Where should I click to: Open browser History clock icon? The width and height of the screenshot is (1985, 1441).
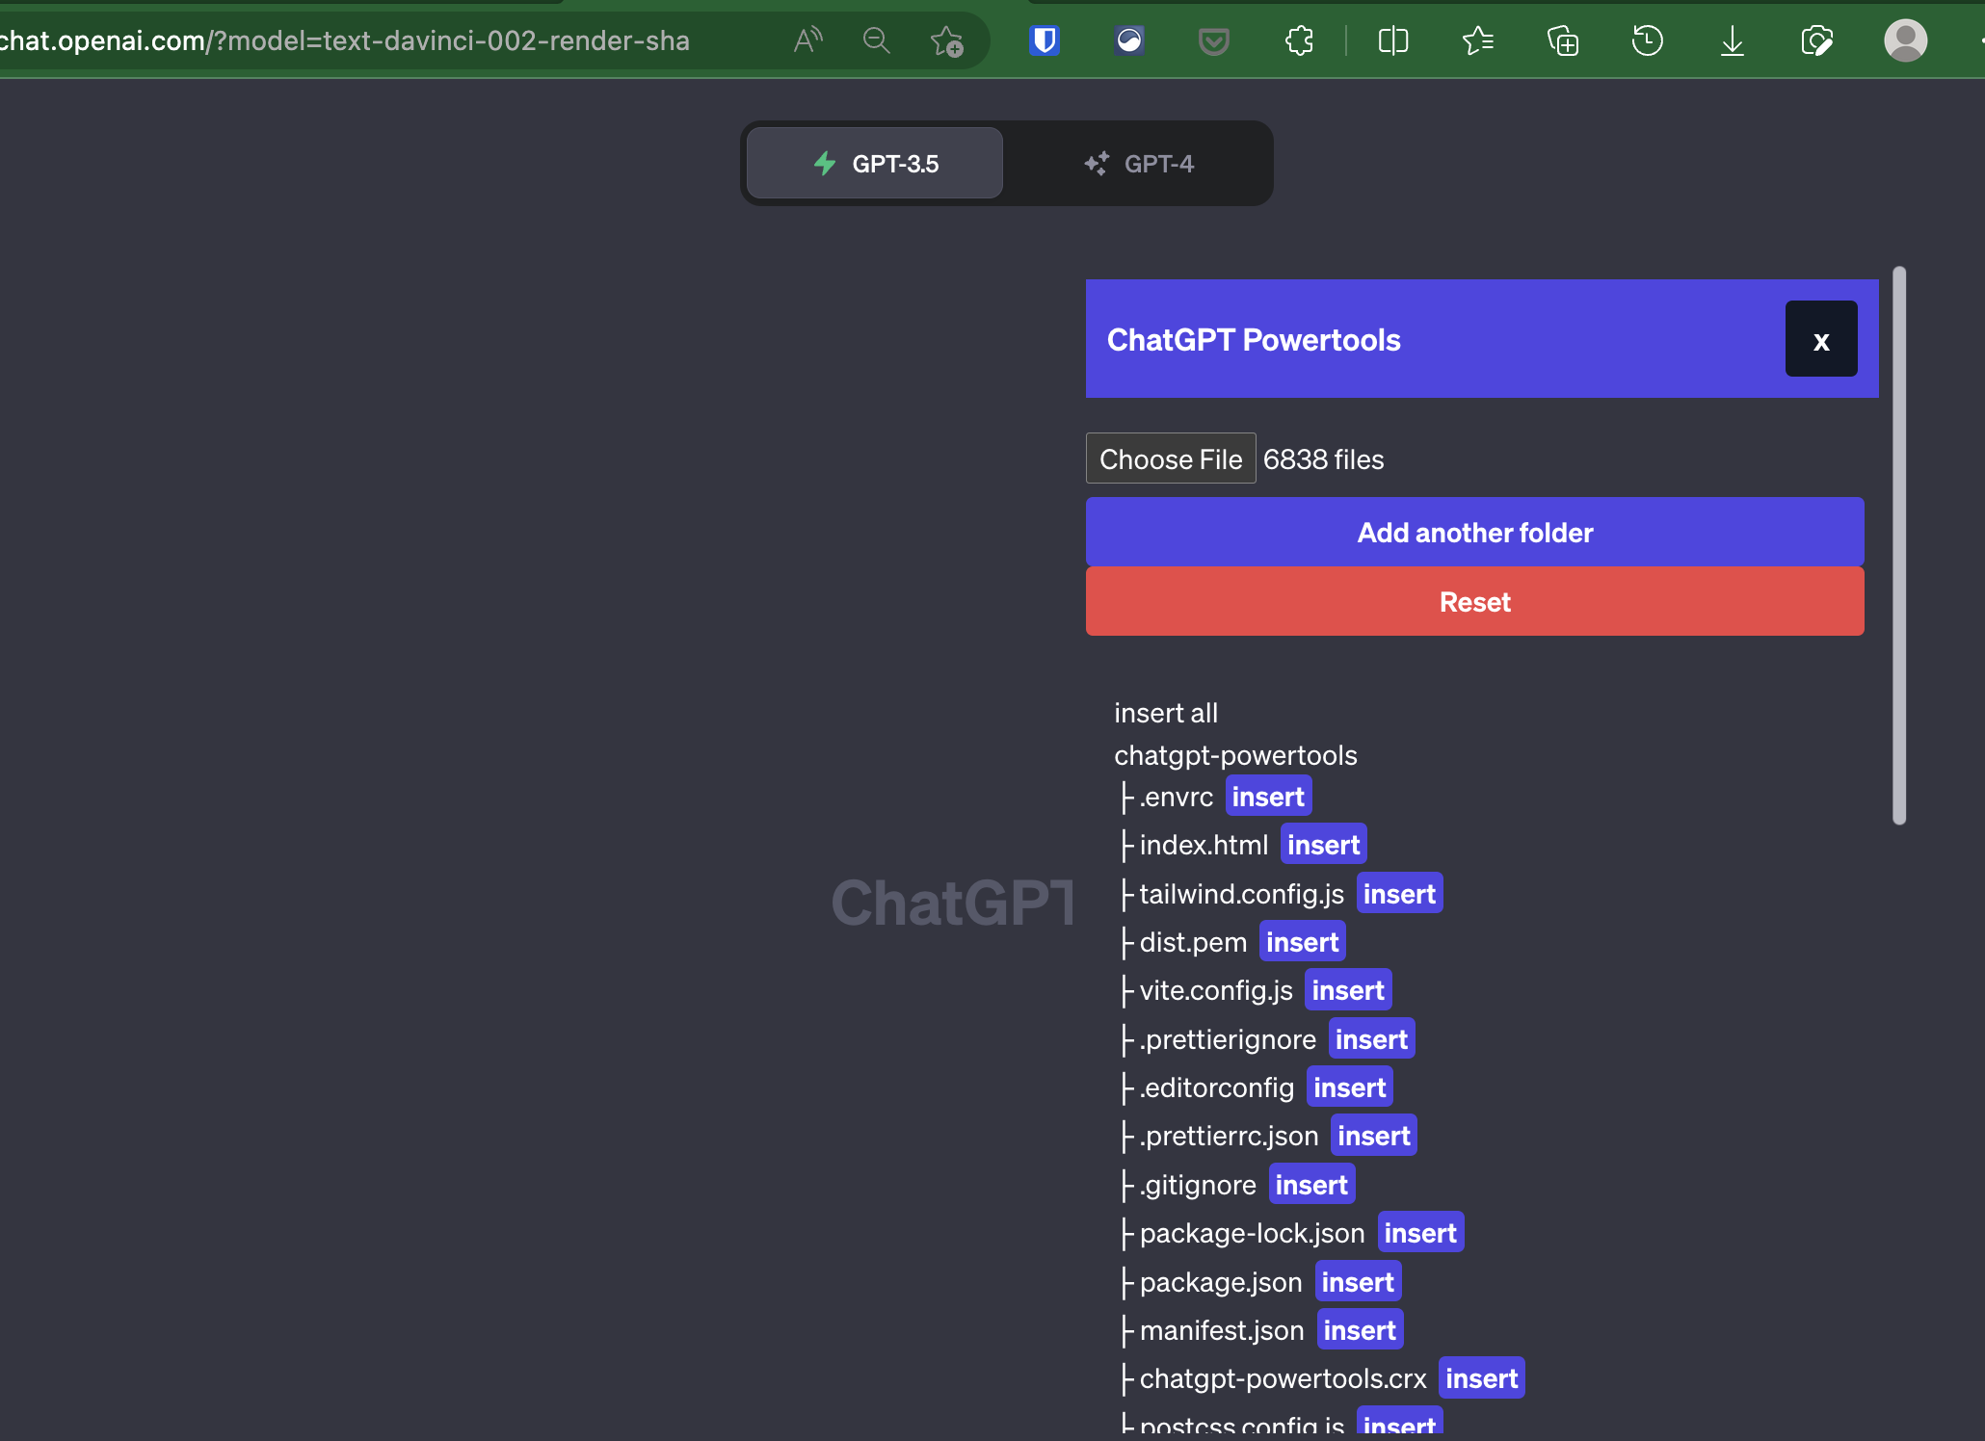click(x=1647, y=40)
